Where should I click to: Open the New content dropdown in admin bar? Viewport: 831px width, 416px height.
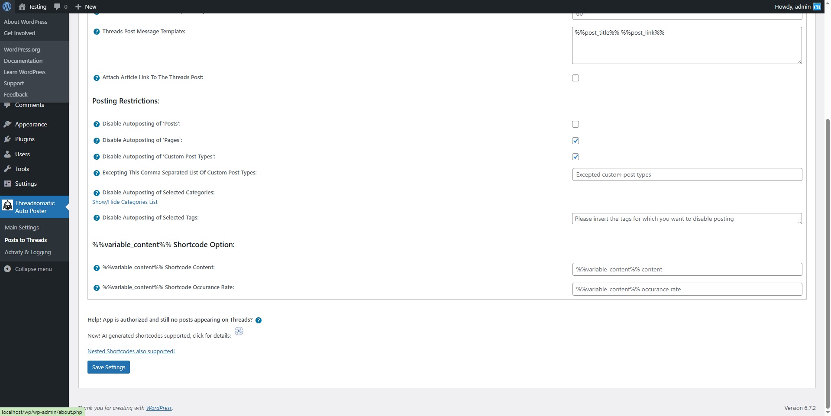(86, 6)
